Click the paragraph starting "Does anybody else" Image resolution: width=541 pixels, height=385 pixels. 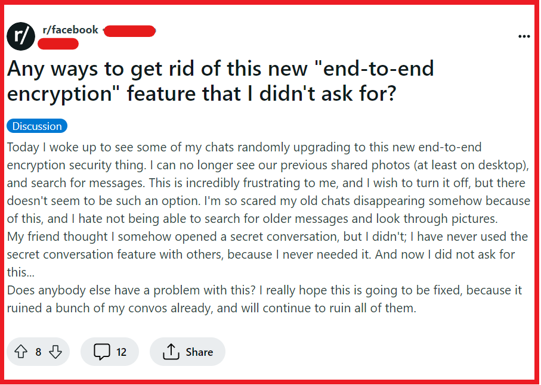(264, 299)
